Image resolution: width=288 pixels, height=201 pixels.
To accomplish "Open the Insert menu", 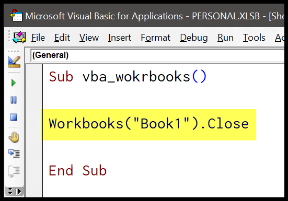I will click(120, 38).
